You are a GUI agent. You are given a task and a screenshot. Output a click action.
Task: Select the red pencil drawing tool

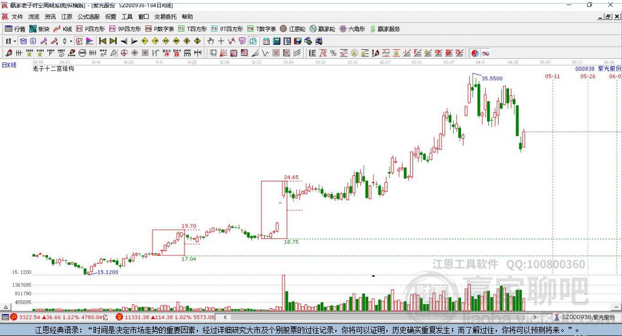click(x=9, y=53)
